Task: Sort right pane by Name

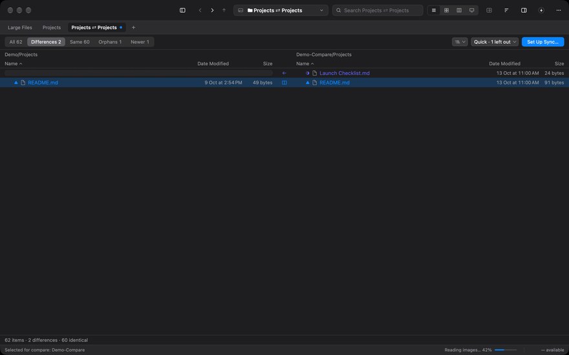Action: click(305, 64)
